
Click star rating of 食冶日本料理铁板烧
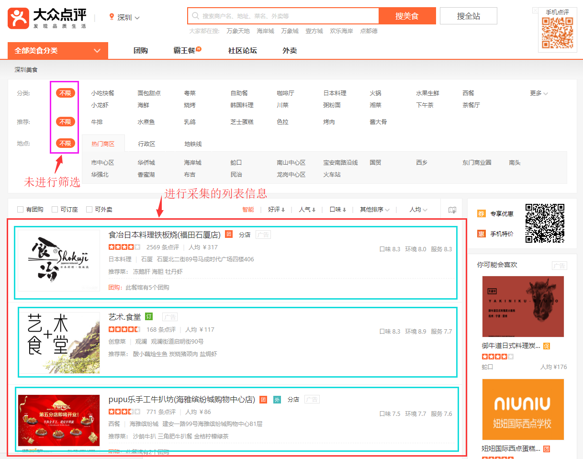tap(124, 247)
